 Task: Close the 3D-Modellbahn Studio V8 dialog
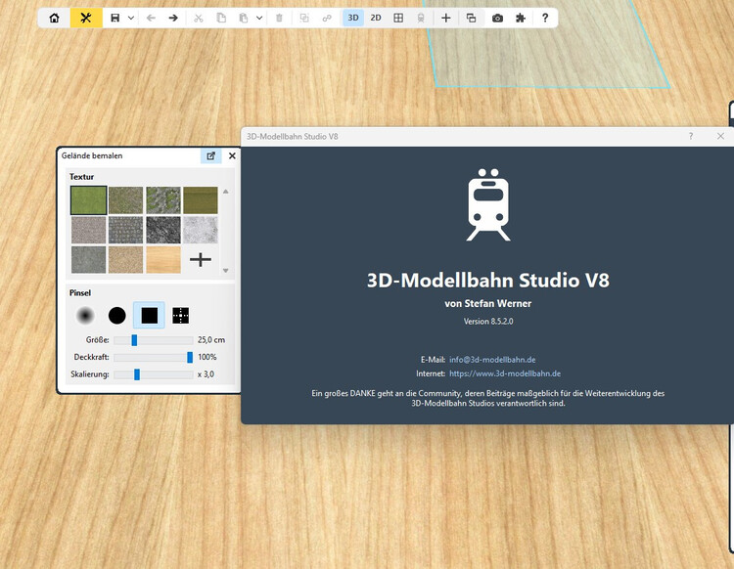point(721,136)
